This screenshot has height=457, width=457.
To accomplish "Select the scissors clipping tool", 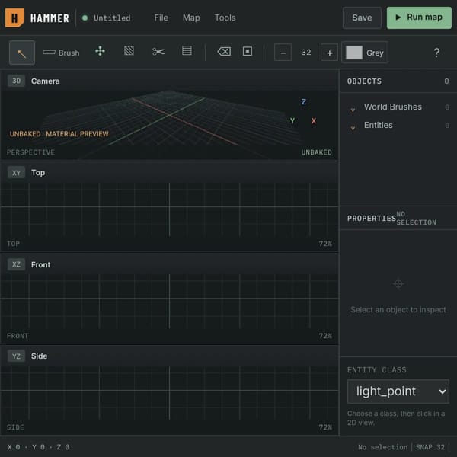I will [x=158, y=52].
